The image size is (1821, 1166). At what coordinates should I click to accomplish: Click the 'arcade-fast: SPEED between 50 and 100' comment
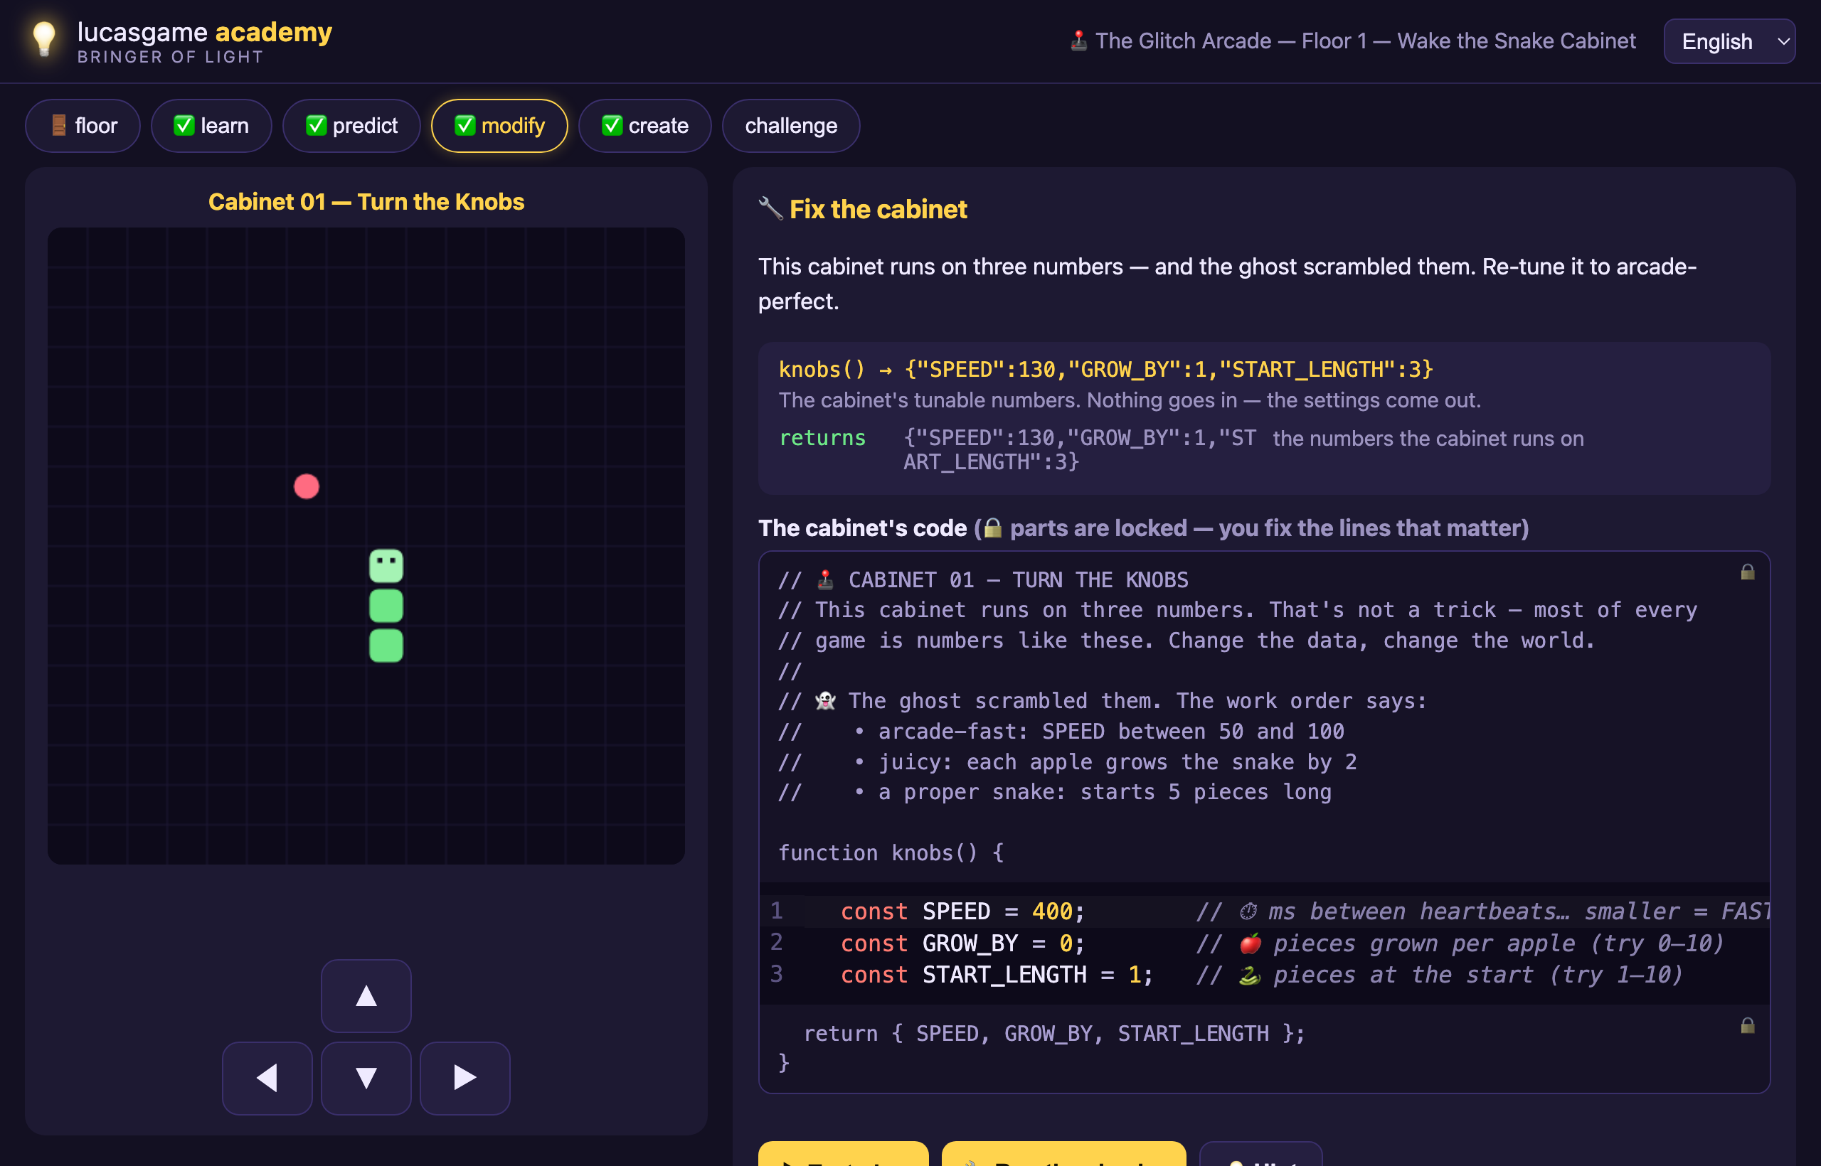[x=1110, y=732]
